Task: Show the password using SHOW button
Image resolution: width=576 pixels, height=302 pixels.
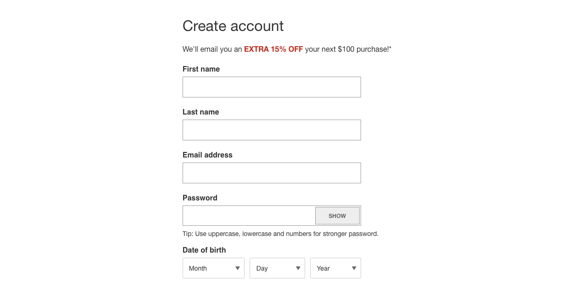Action: coord(337,216)
